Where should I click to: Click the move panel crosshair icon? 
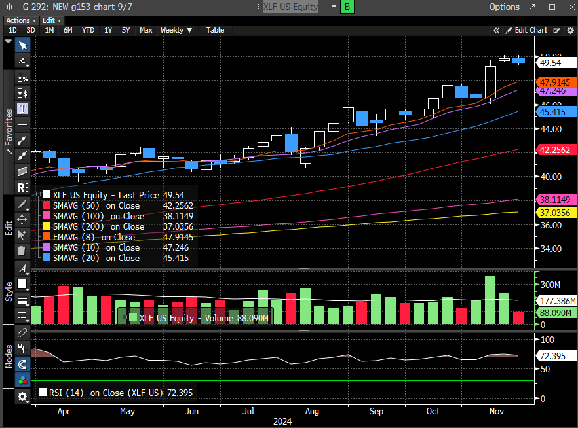[10, 7]
